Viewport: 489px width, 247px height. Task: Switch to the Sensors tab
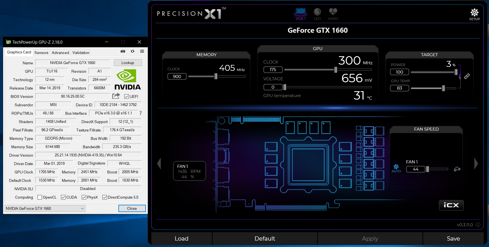tap(41, 53)
